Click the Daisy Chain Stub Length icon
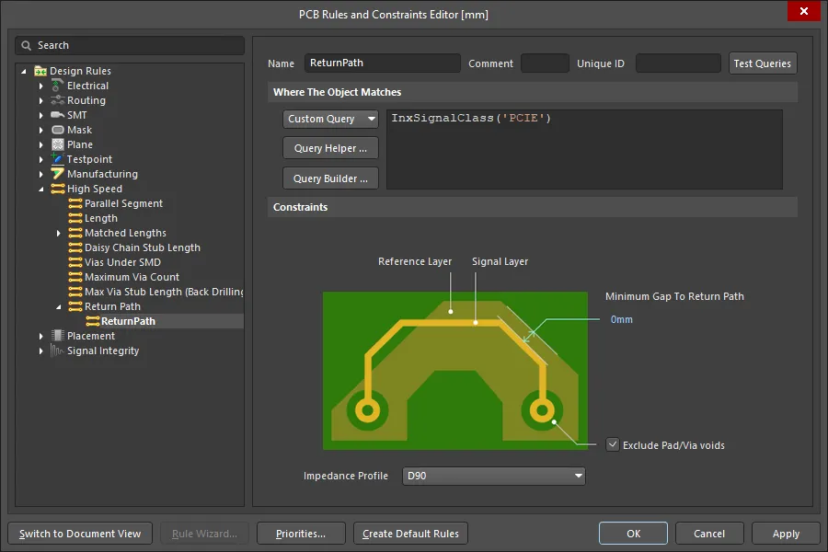 click(75, 247)
